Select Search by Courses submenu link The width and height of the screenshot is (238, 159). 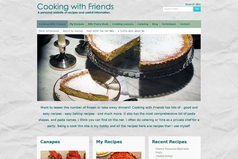tap(73, 31)
